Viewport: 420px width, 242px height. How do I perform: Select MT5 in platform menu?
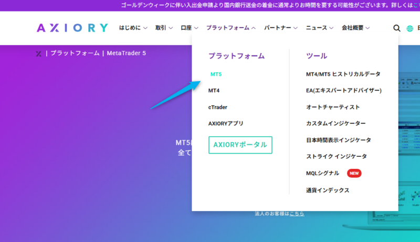(216, 74)
